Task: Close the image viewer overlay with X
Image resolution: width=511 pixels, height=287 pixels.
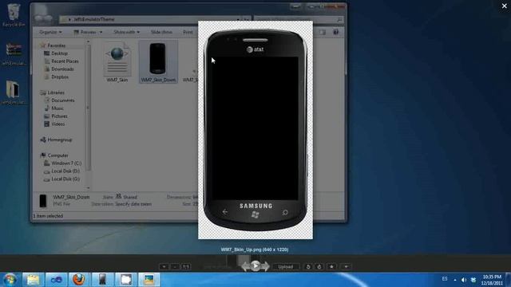Action: (504, 6)
